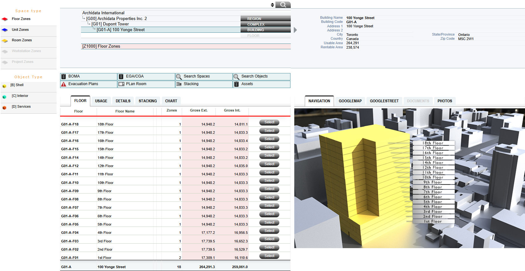Expand the details panel arrow
The image size is (525, 271).
click(295, 30)
